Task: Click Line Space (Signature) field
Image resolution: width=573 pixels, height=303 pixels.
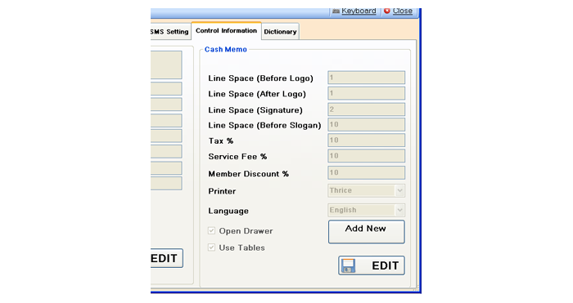Action: click(366, 109)
